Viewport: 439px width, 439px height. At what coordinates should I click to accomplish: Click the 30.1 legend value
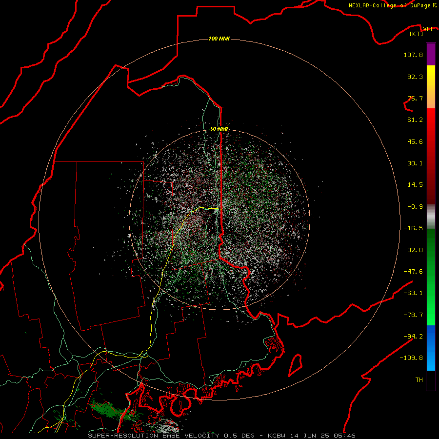[415, 163]
